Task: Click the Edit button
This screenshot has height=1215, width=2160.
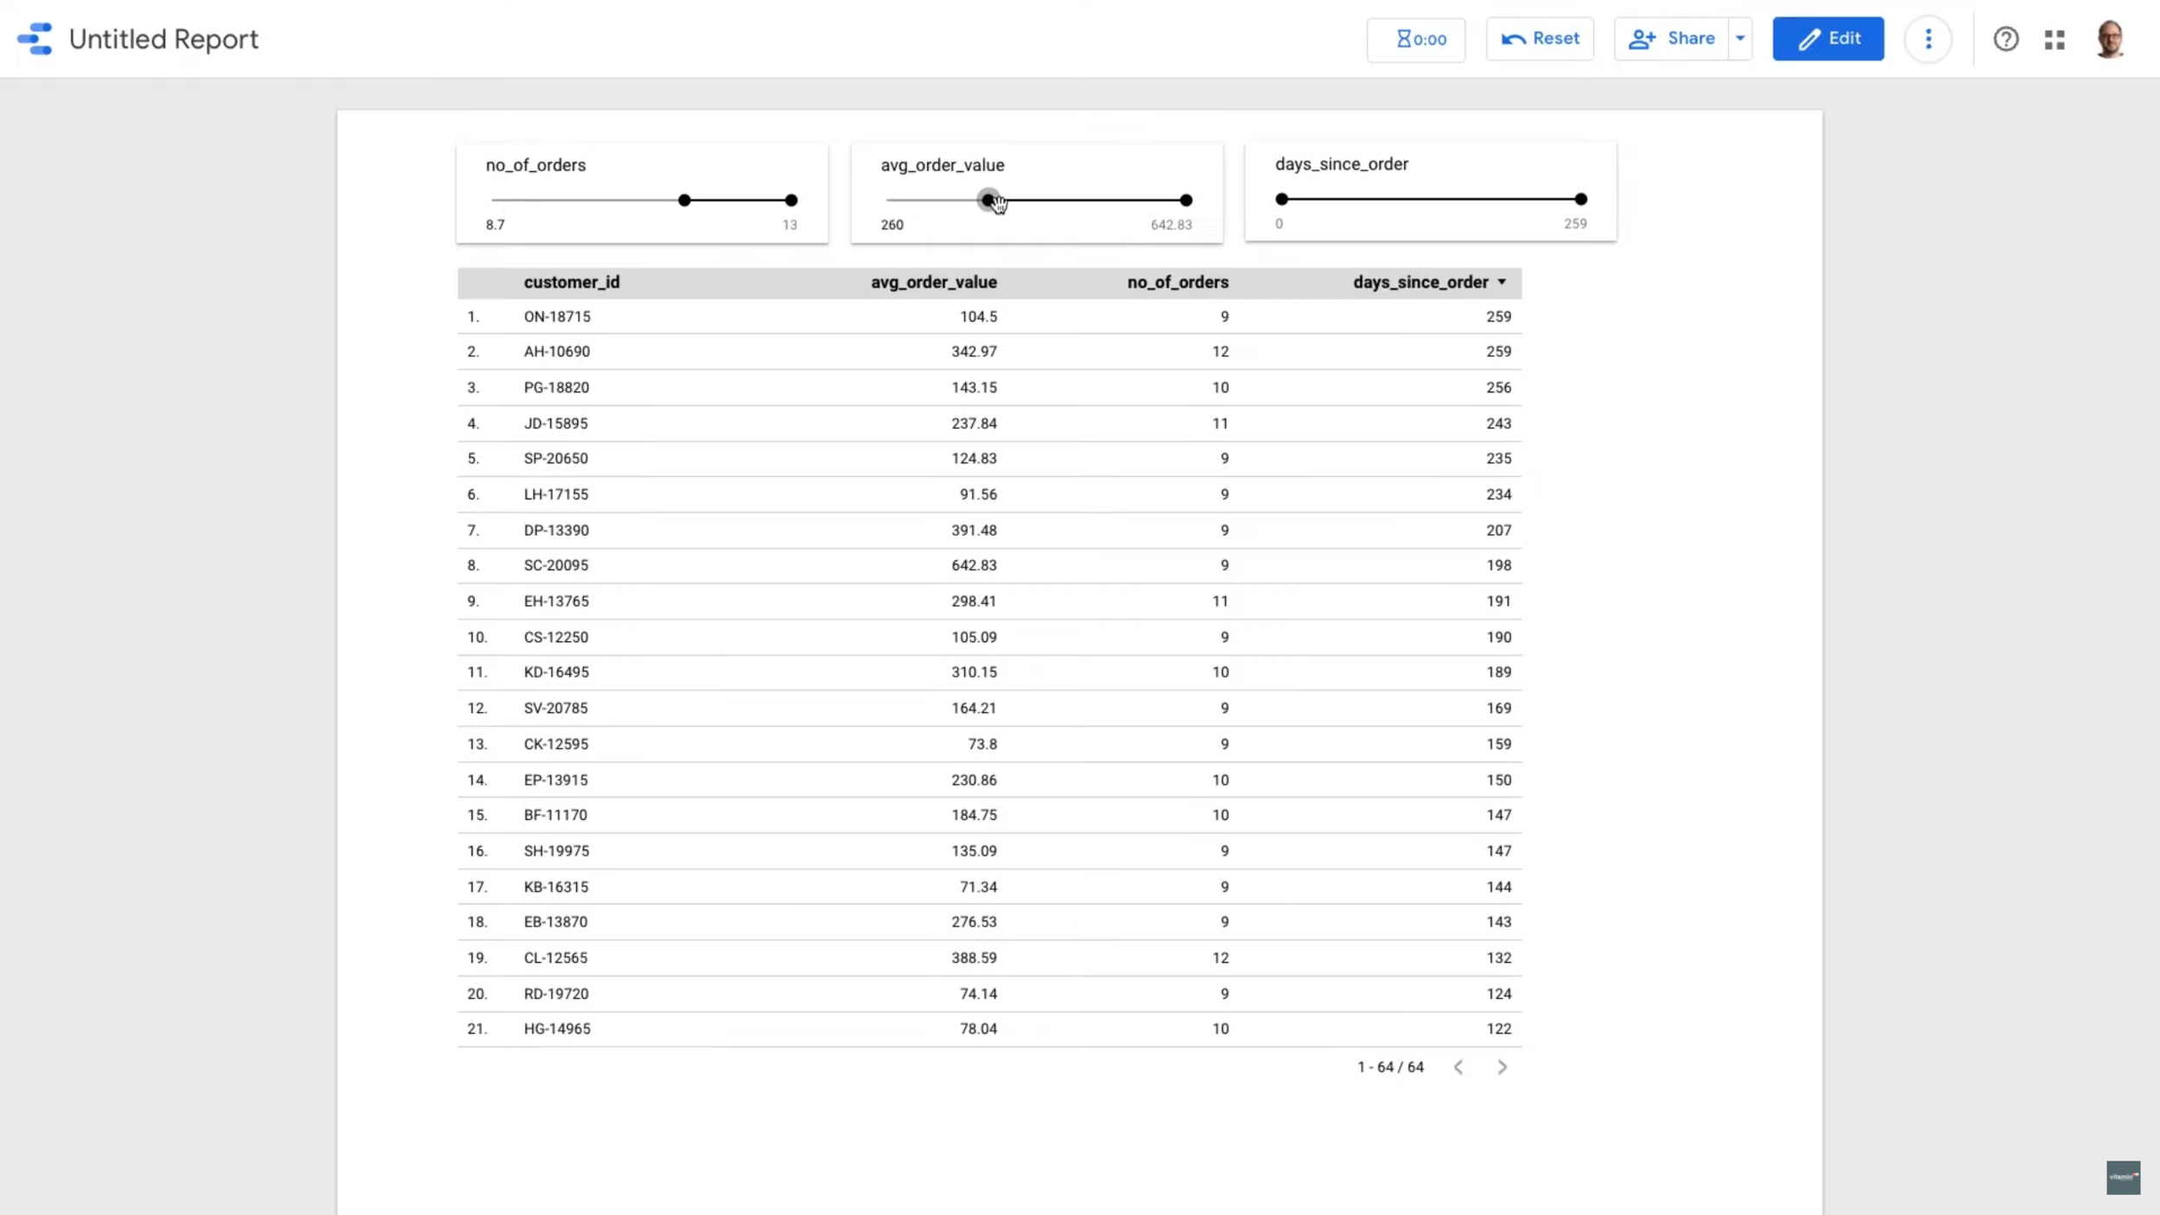Action: point(1827,39)
